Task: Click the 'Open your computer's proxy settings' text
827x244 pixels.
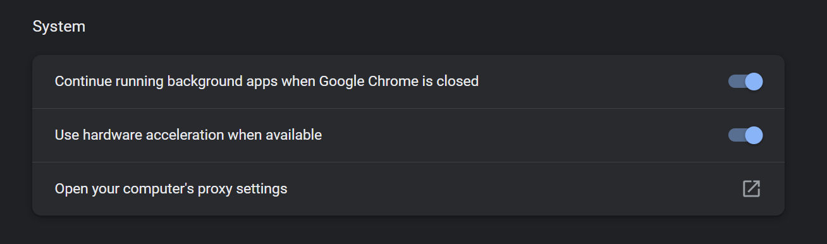Action: coord(171,188)
